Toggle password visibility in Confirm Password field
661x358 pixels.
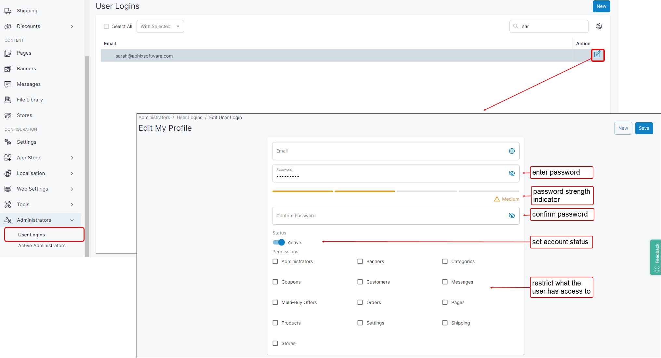pyautogui.click(x=512, y=216)
